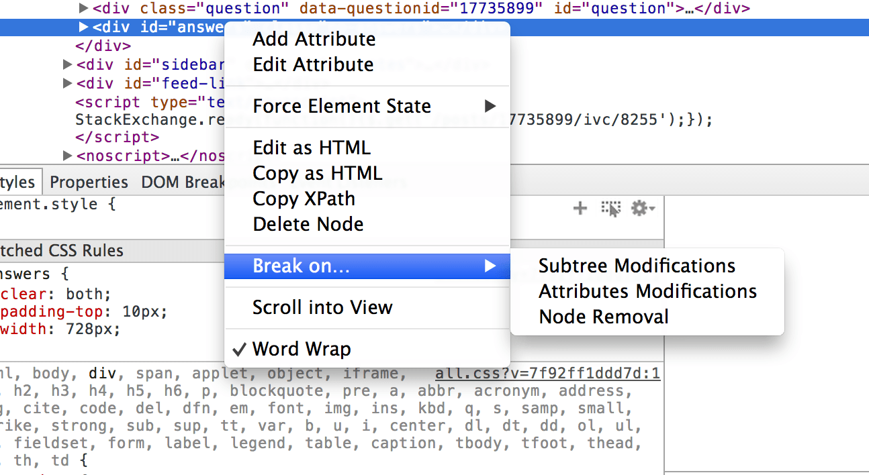Expand the noscript node
The image size is (869, 475).
coord(67,156)
